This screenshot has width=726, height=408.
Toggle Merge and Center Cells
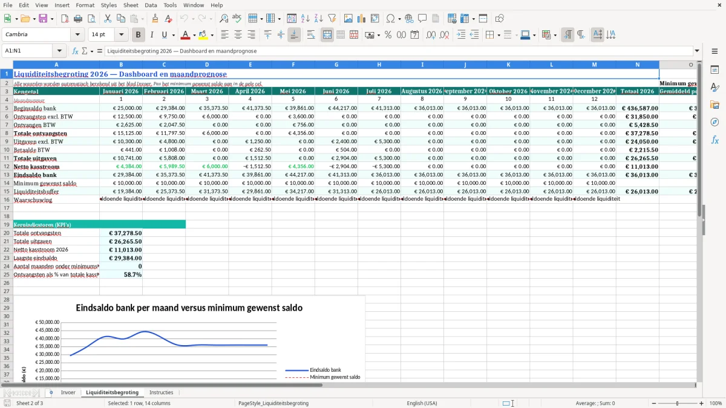coord(327,35)
